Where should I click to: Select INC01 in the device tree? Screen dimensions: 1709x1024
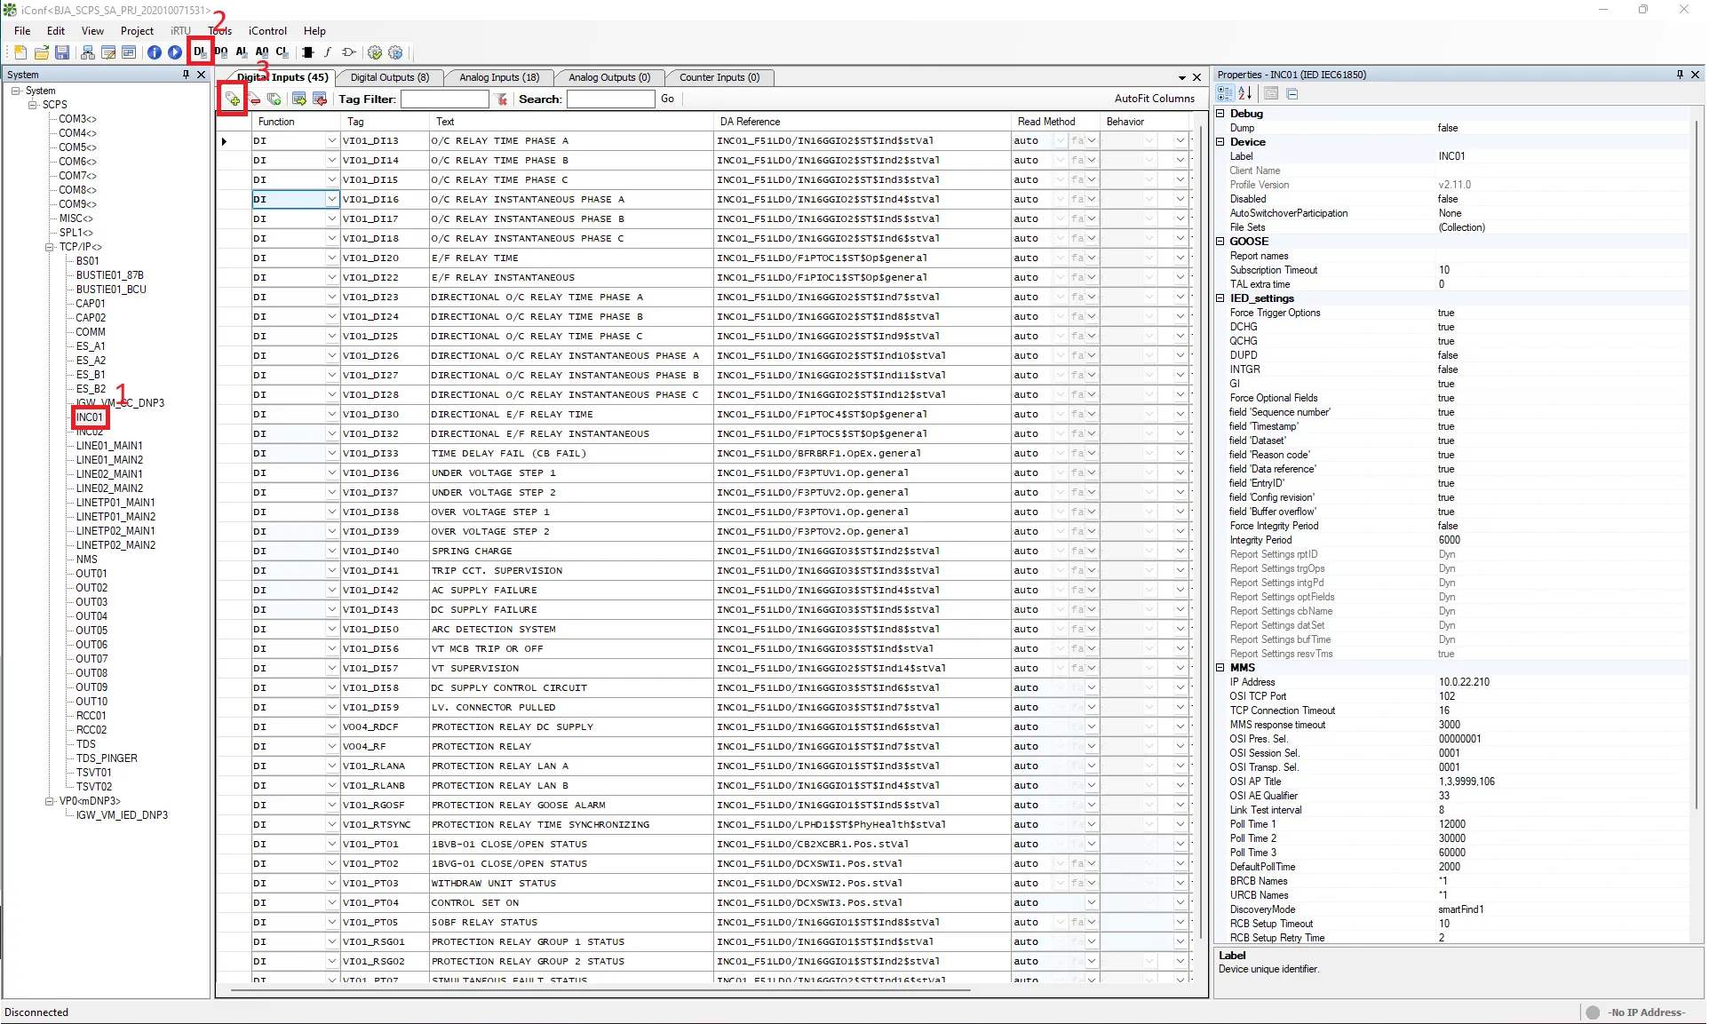[90, 417]
